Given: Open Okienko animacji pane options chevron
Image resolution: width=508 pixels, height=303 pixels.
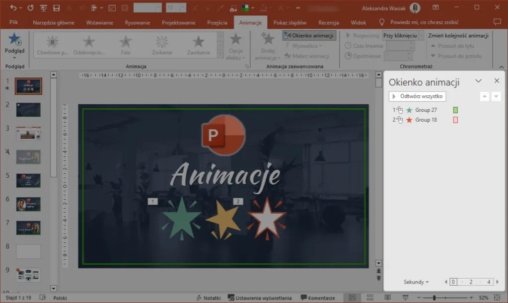Looking at the screenshot, I should (478, 80).
